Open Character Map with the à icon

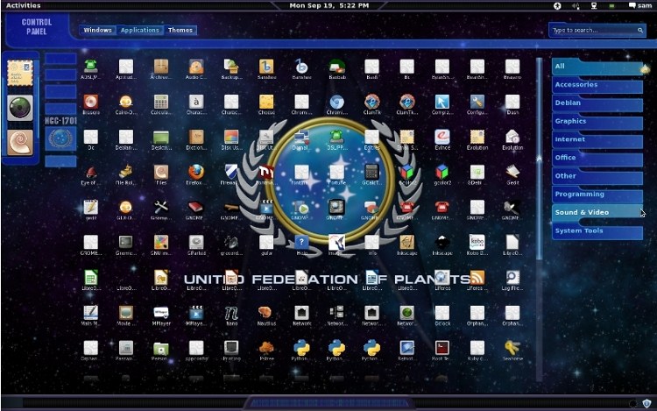(196, 102)
